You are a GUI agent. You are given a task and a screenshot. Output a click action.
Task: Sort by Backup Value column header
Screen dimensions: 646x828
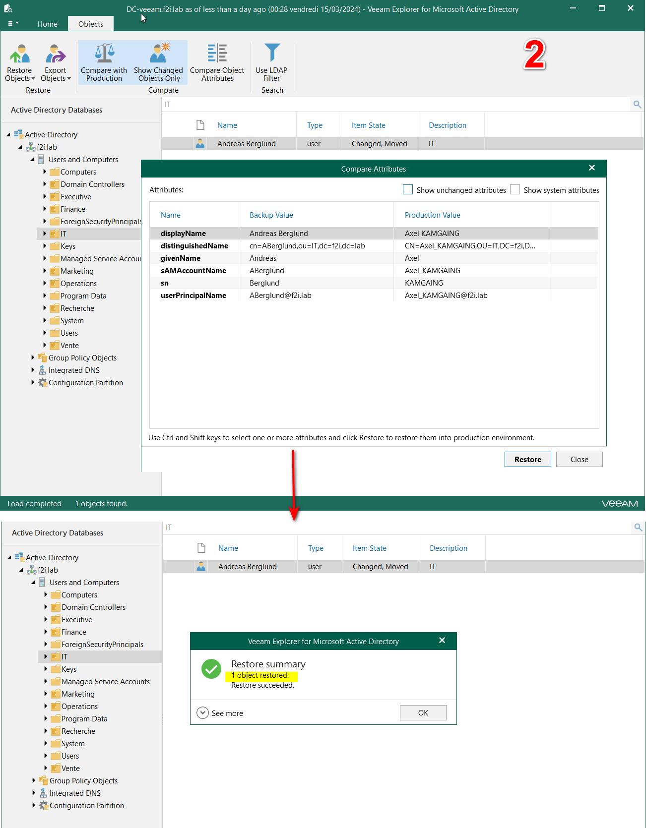(271, 215)
